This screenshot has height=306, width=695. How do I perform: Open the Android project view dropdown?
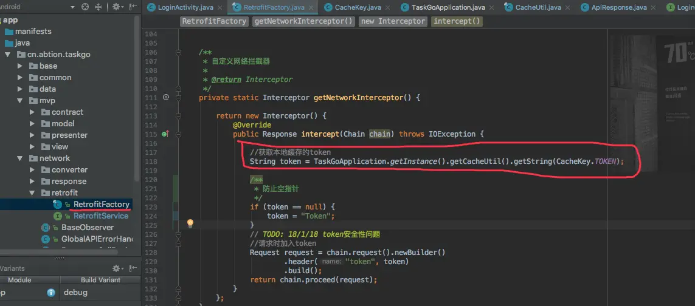pos(72,7)
